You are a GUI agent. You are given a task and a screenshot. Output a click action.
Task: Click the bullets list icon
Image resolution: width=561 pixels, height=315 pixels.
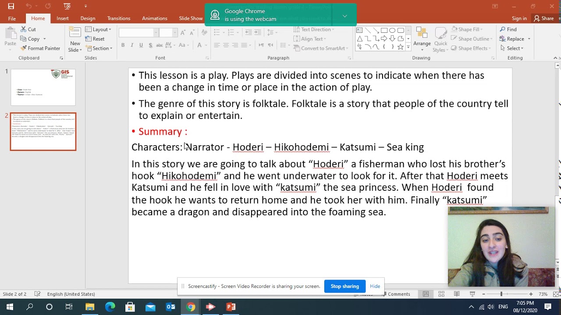point(217,32)
